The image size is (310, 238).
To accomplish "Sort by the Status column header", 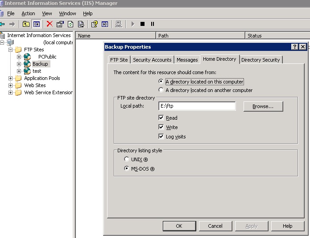I will [x=277, y=36].
